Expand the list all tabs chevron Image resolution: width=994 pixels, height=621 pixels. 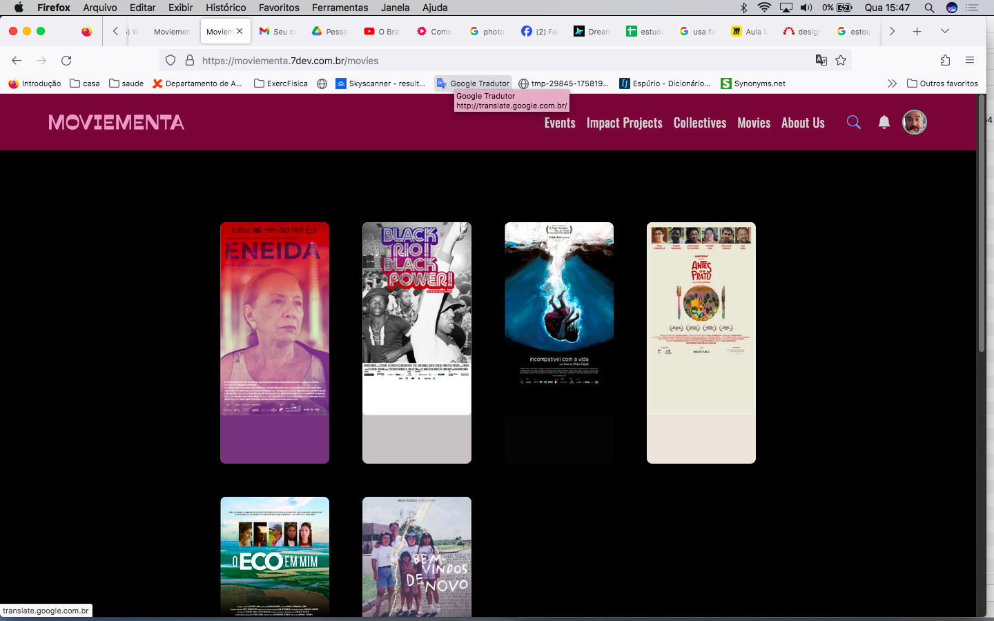pyautogui.click(x=945, y=31)
